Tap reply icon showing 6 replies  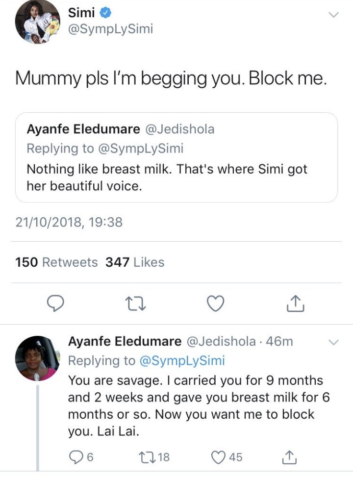(76, 457)
